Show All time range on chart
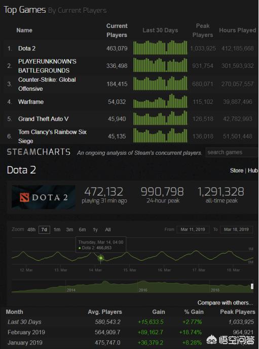The image size is (259, 349). point(108,230)
